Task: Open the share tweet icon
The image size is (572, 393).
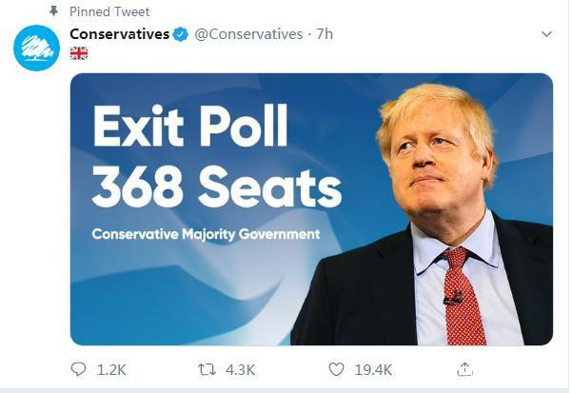Action: click(464, 369)
